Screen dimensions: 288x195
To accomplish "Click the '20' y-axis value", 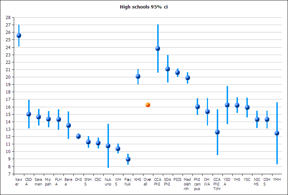I will [x=8, y=77].
